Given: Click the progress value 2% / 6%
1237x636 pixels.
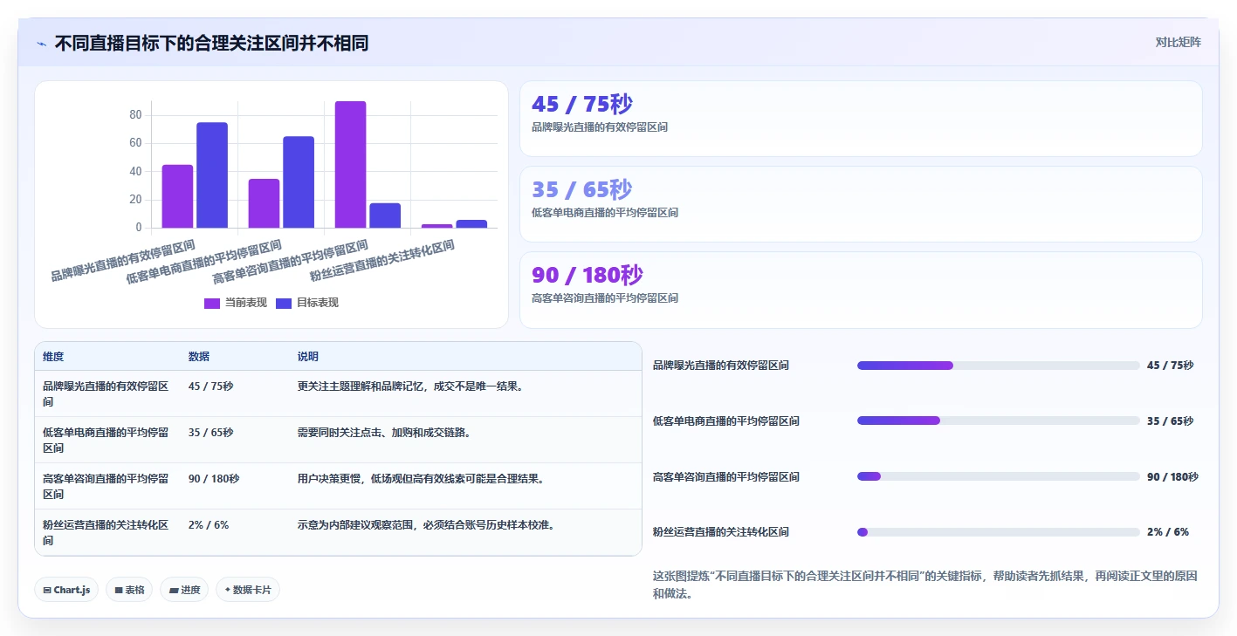Looking at the screenshot, I should click(x=1168, y=532).
